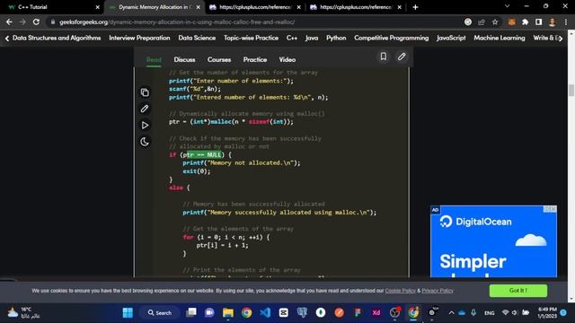The height and width of the screenshot is (323, 575).
Task: Switch to the Courses tab
Action: tap(219, 60)
